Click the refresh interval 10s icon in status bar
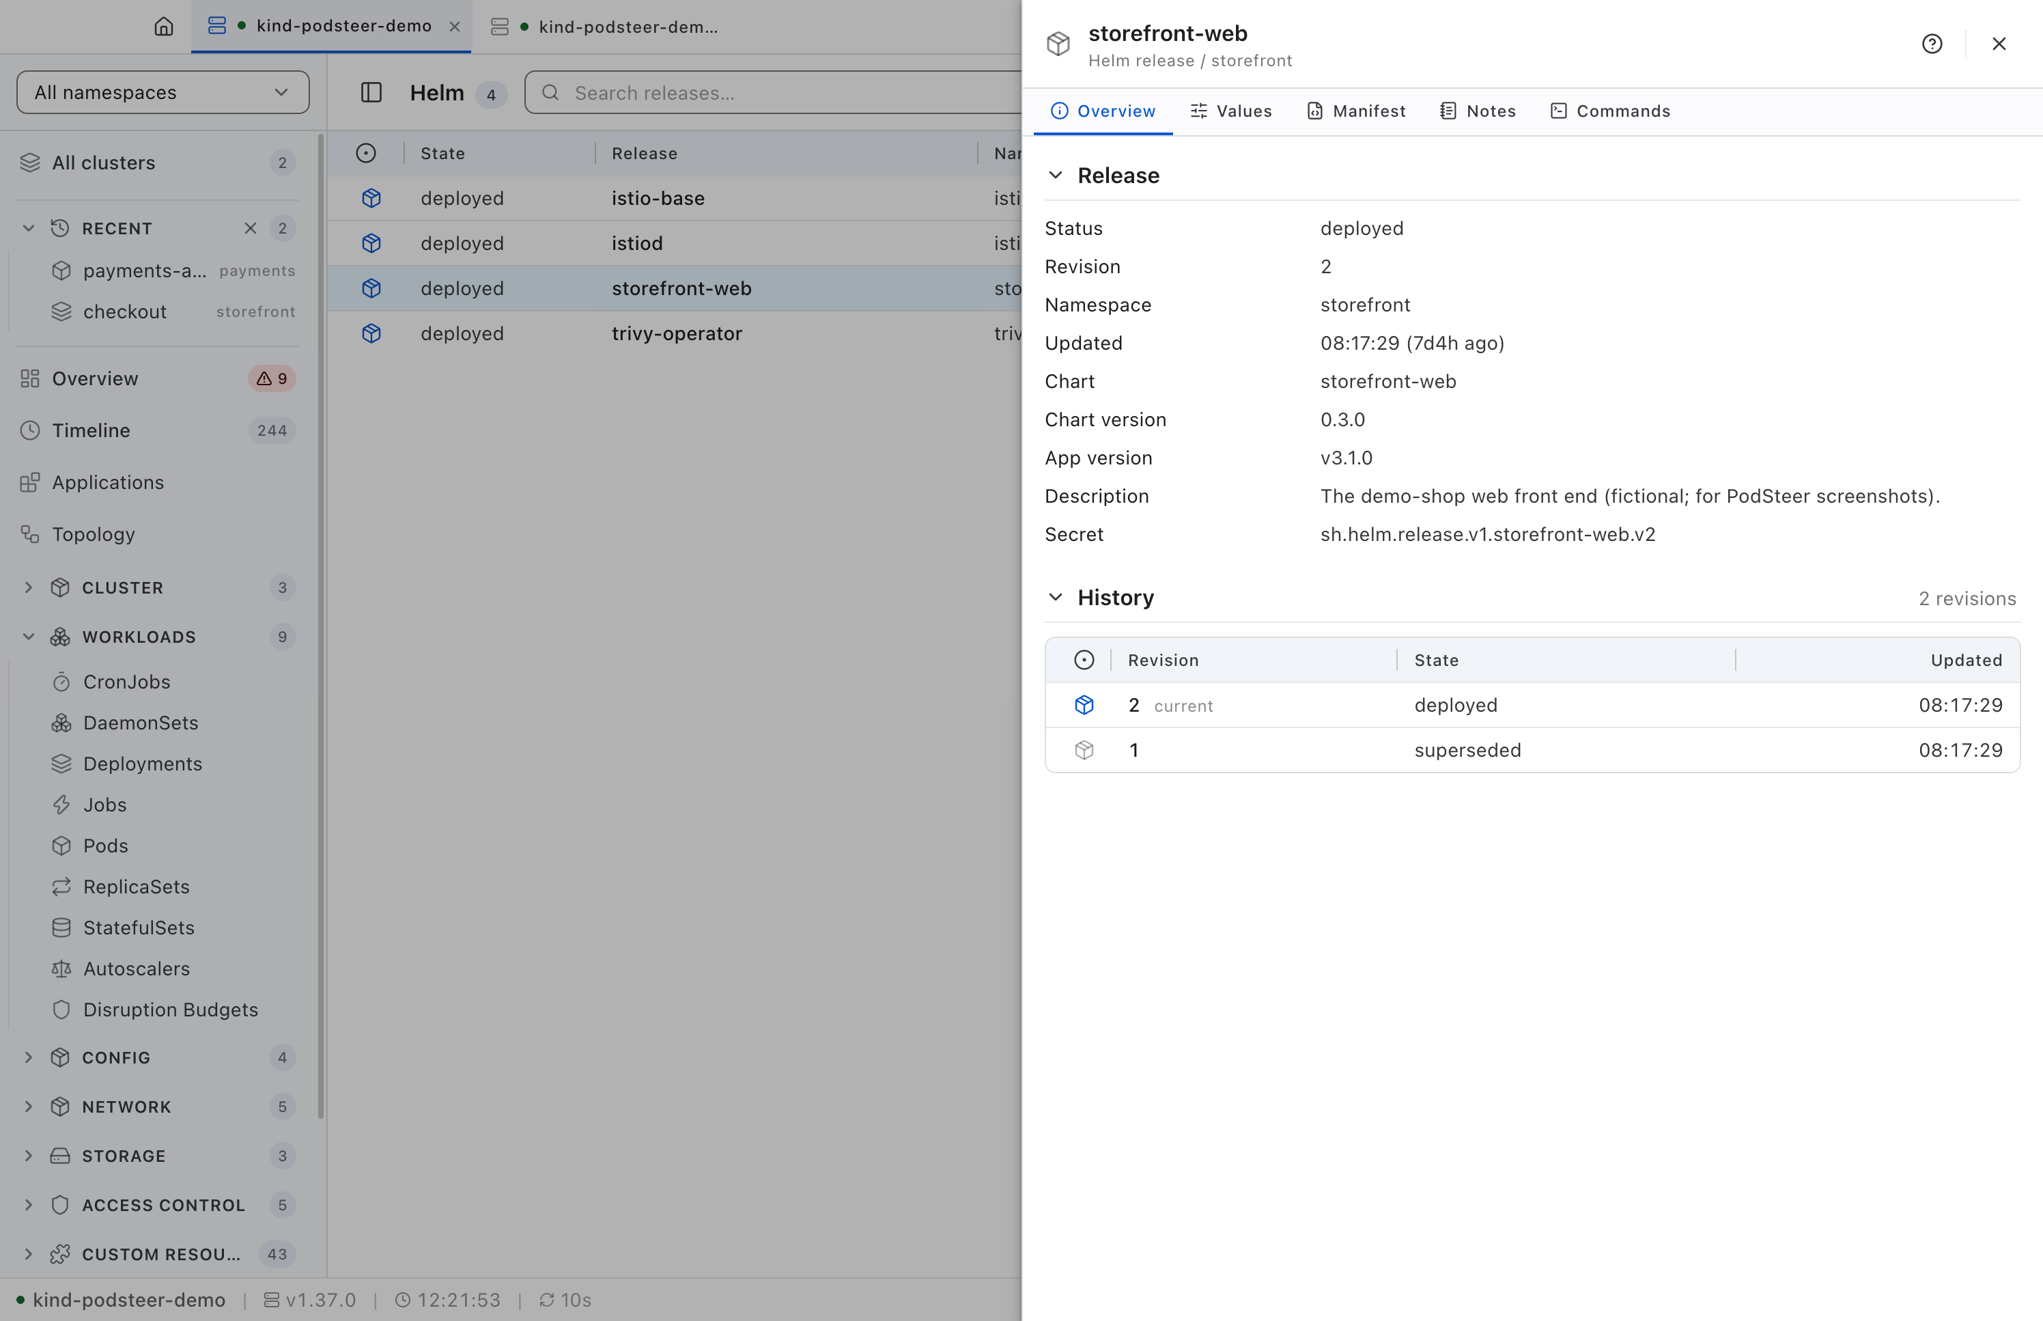Image resolution: width=2043 pixels, height=1321 pixels. (x=547, y=1300)
